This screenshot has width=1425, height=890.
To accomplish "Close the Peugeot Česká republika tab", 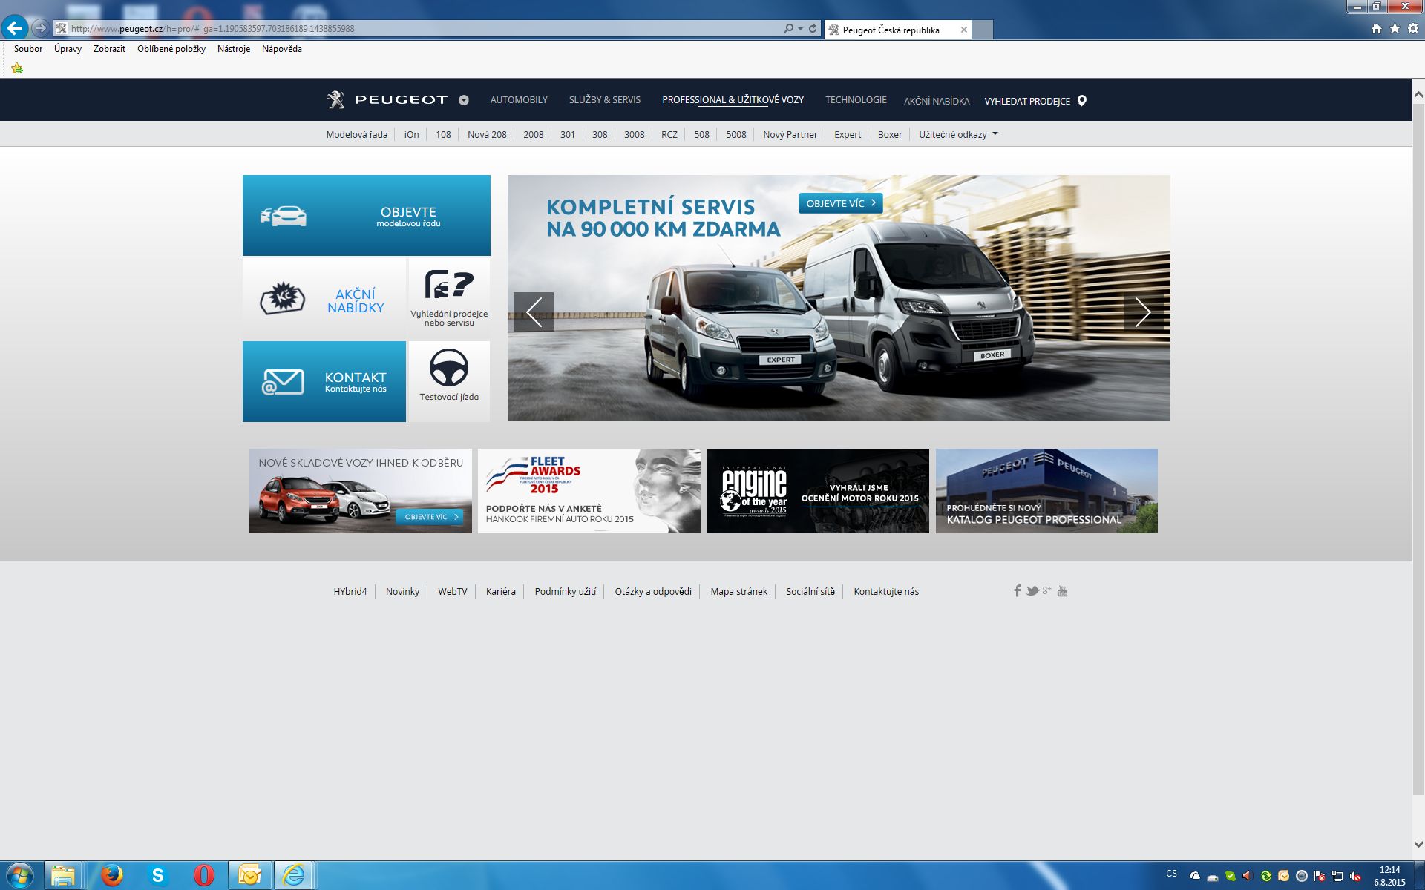I will (964, 30).
